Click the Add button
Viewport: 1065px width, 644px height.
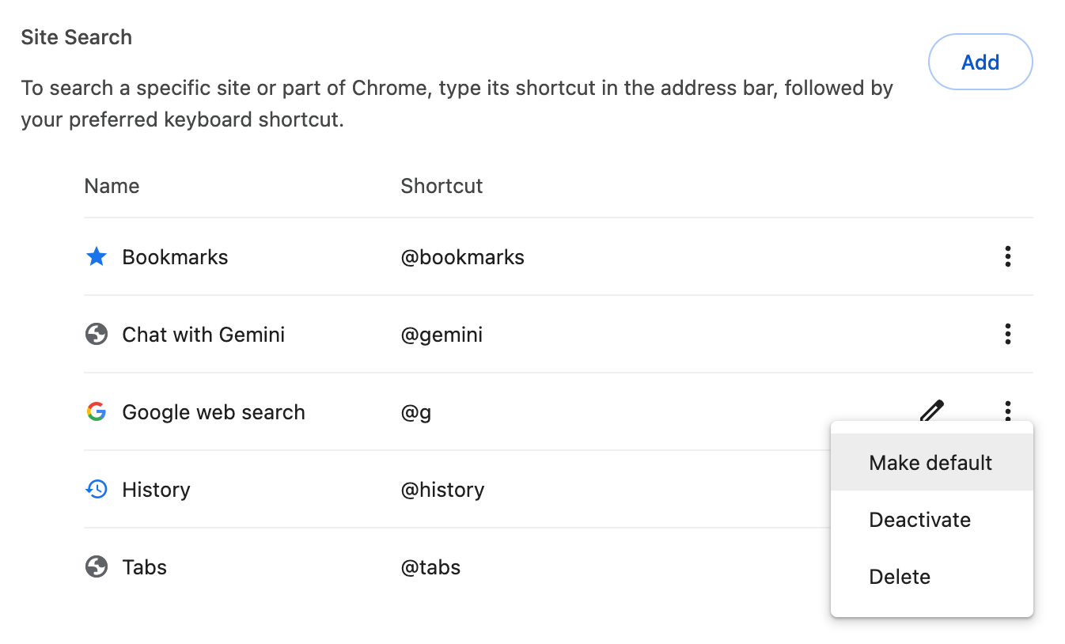tap(980, 62)
